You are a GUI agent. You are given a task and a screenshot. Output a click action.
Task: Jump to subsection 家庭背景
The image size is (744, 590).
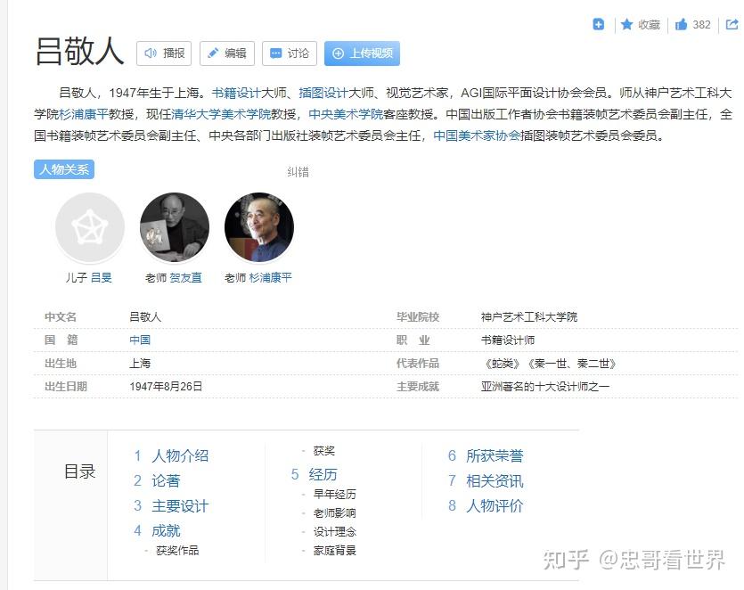(x=334, y=551)
